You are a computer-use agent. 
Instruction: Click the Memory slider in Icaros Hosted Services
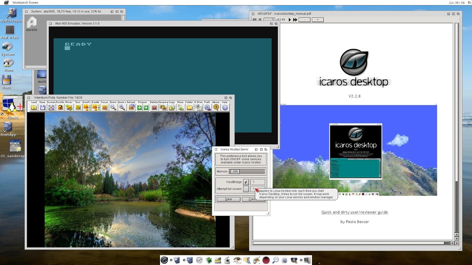[247, 171]
